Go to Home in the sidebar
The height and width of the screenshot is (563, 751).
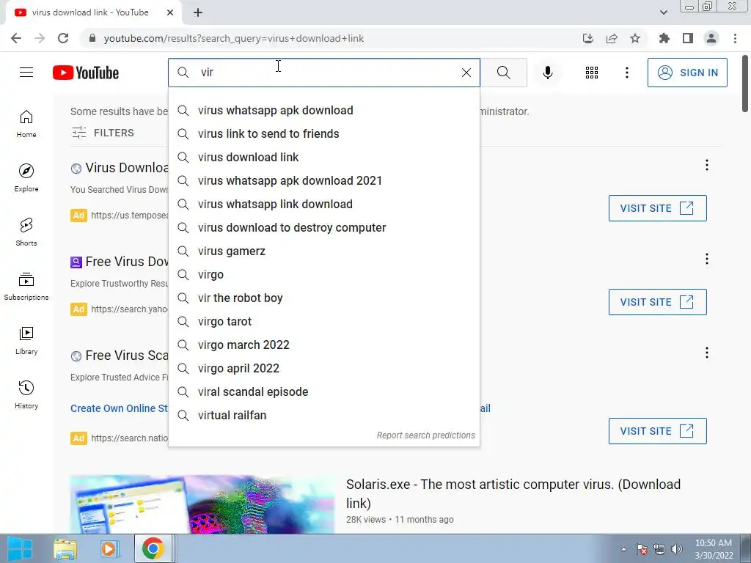pos(26,124)
